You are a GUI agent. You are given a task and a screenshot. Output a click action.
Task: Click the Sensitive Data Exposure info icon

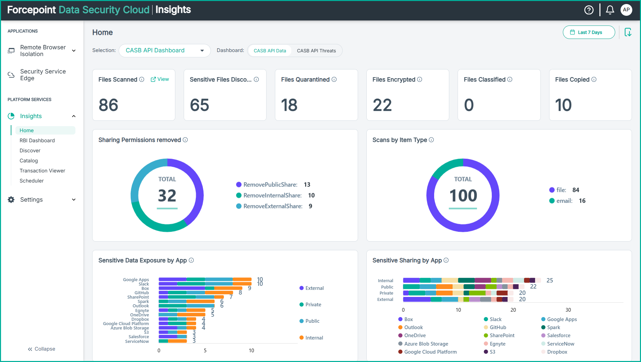click(x=191, y=260)
